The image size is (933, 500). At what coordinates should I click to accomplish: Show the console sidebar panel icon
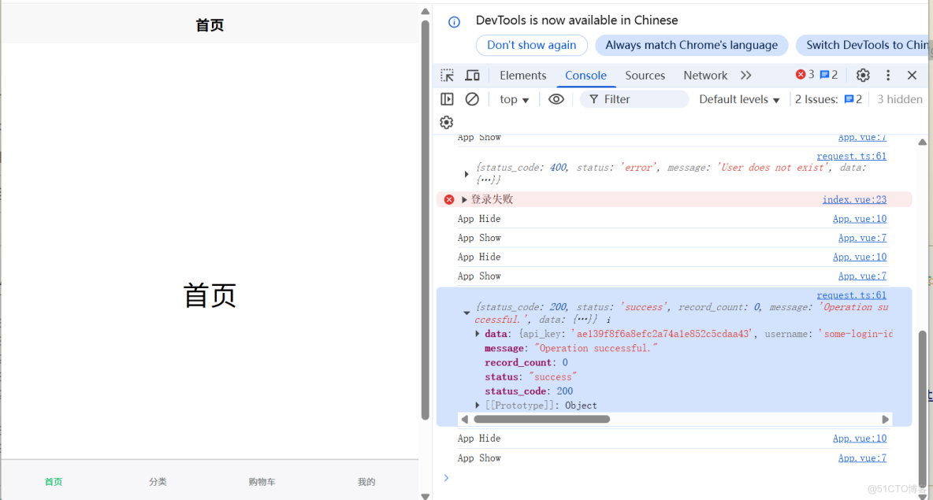click(447, 98)
